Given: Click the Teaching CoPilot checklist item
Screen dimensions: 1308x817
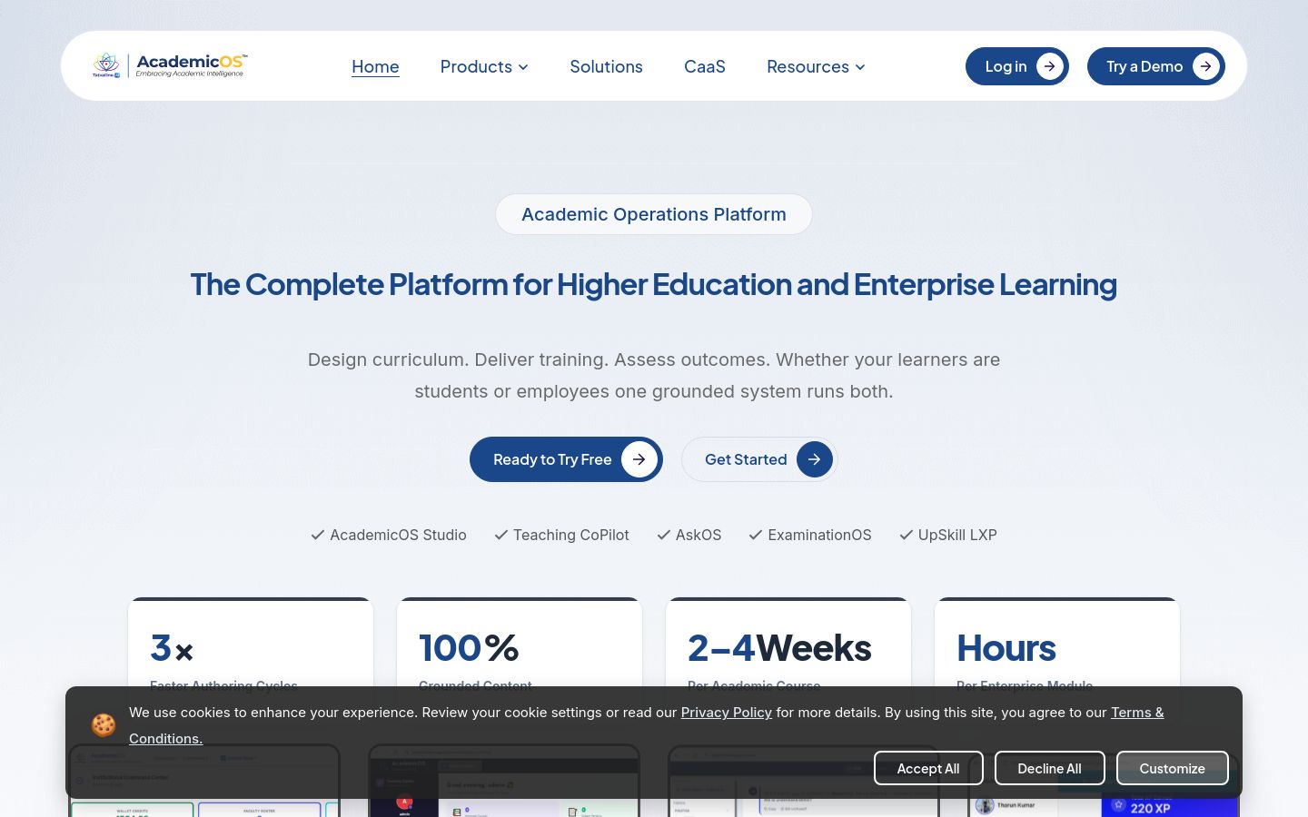Looking at the screenshot, I should point(561,536).
